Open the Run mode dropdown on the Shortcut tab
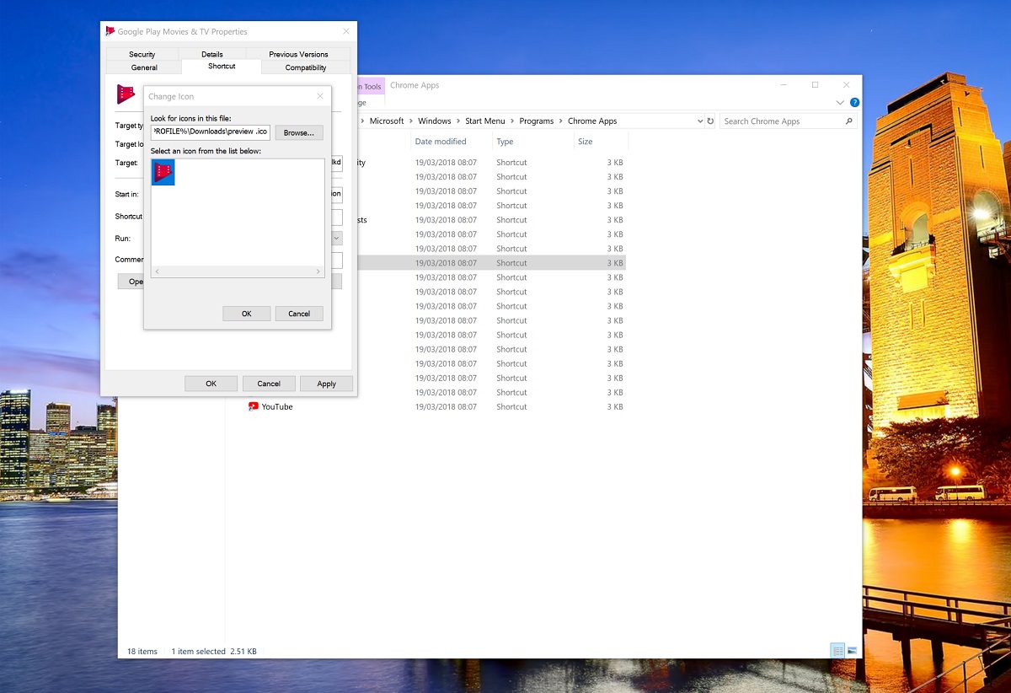 click(336, 238)
